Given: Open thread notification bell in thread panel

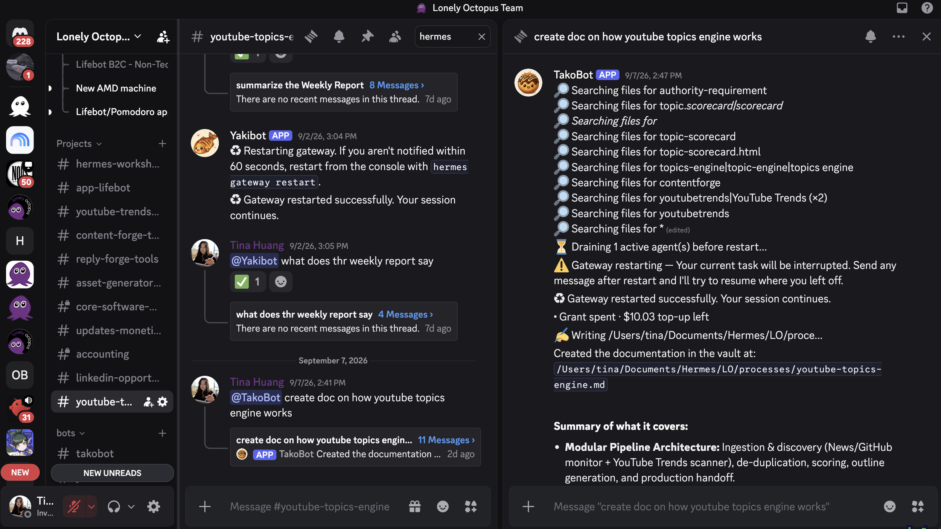Looking at the screenshot, I should pyautogui.click(x=870, y=36).
